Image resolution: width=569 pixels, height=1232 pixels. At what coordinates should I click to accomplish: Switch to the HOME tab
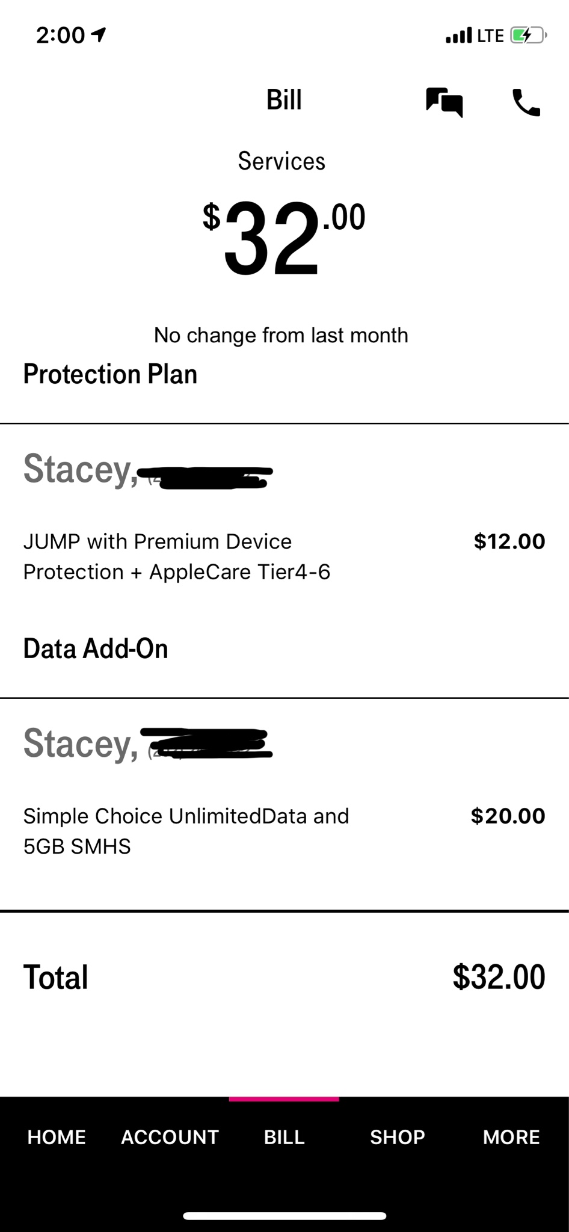pos(57,1137)
